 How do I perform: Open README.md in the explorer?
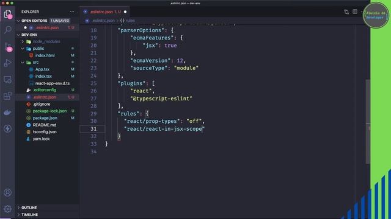coord(45,125)
